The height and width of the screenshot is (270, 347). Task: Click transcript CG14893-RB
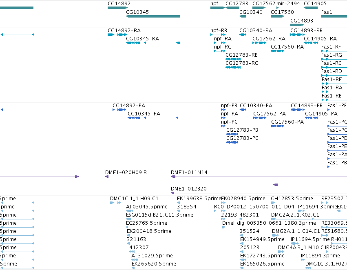tap(306, 31)
